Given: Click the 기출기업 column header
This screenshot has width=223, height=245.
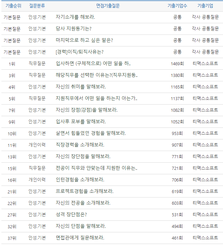Looking at the screenshot, I should coord(205,6).
